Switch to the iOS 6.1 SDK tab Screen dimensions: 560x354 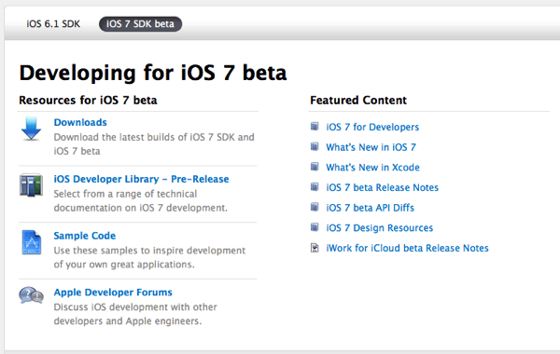pyautogui.click(x=53, y=24)
